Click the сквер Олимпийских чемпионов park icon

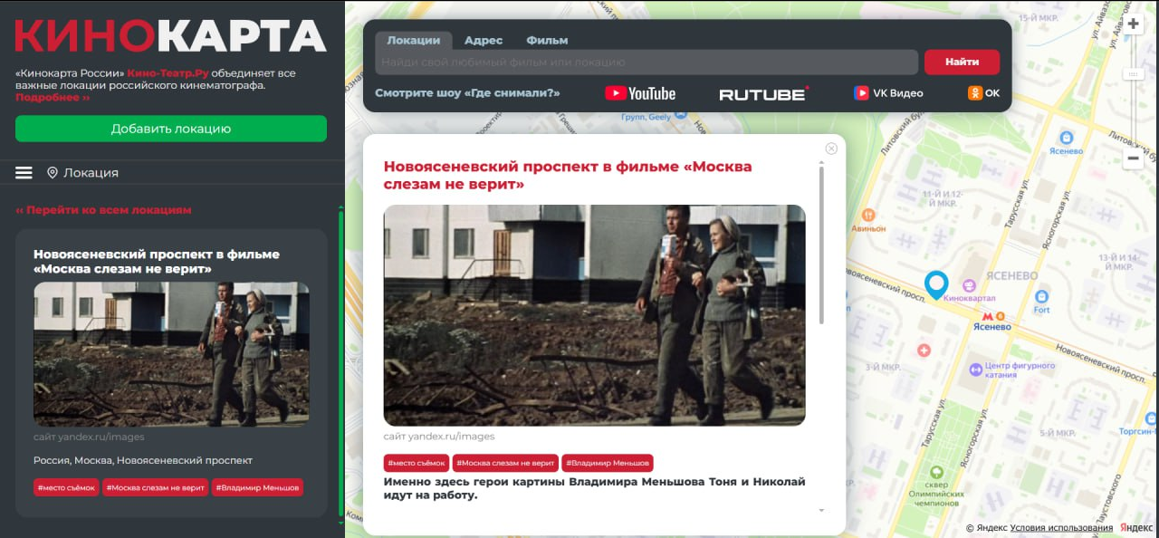tap(936, 472)
